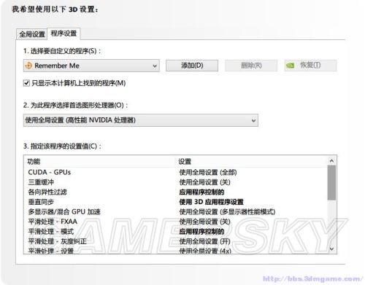The image size is (365, 285).
Task: Click the 删除(R) button
Action: (251, 66)
